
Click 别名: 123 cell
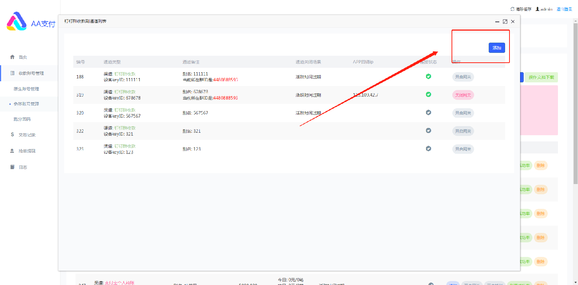pyautogui.click(x=192, y=149)
